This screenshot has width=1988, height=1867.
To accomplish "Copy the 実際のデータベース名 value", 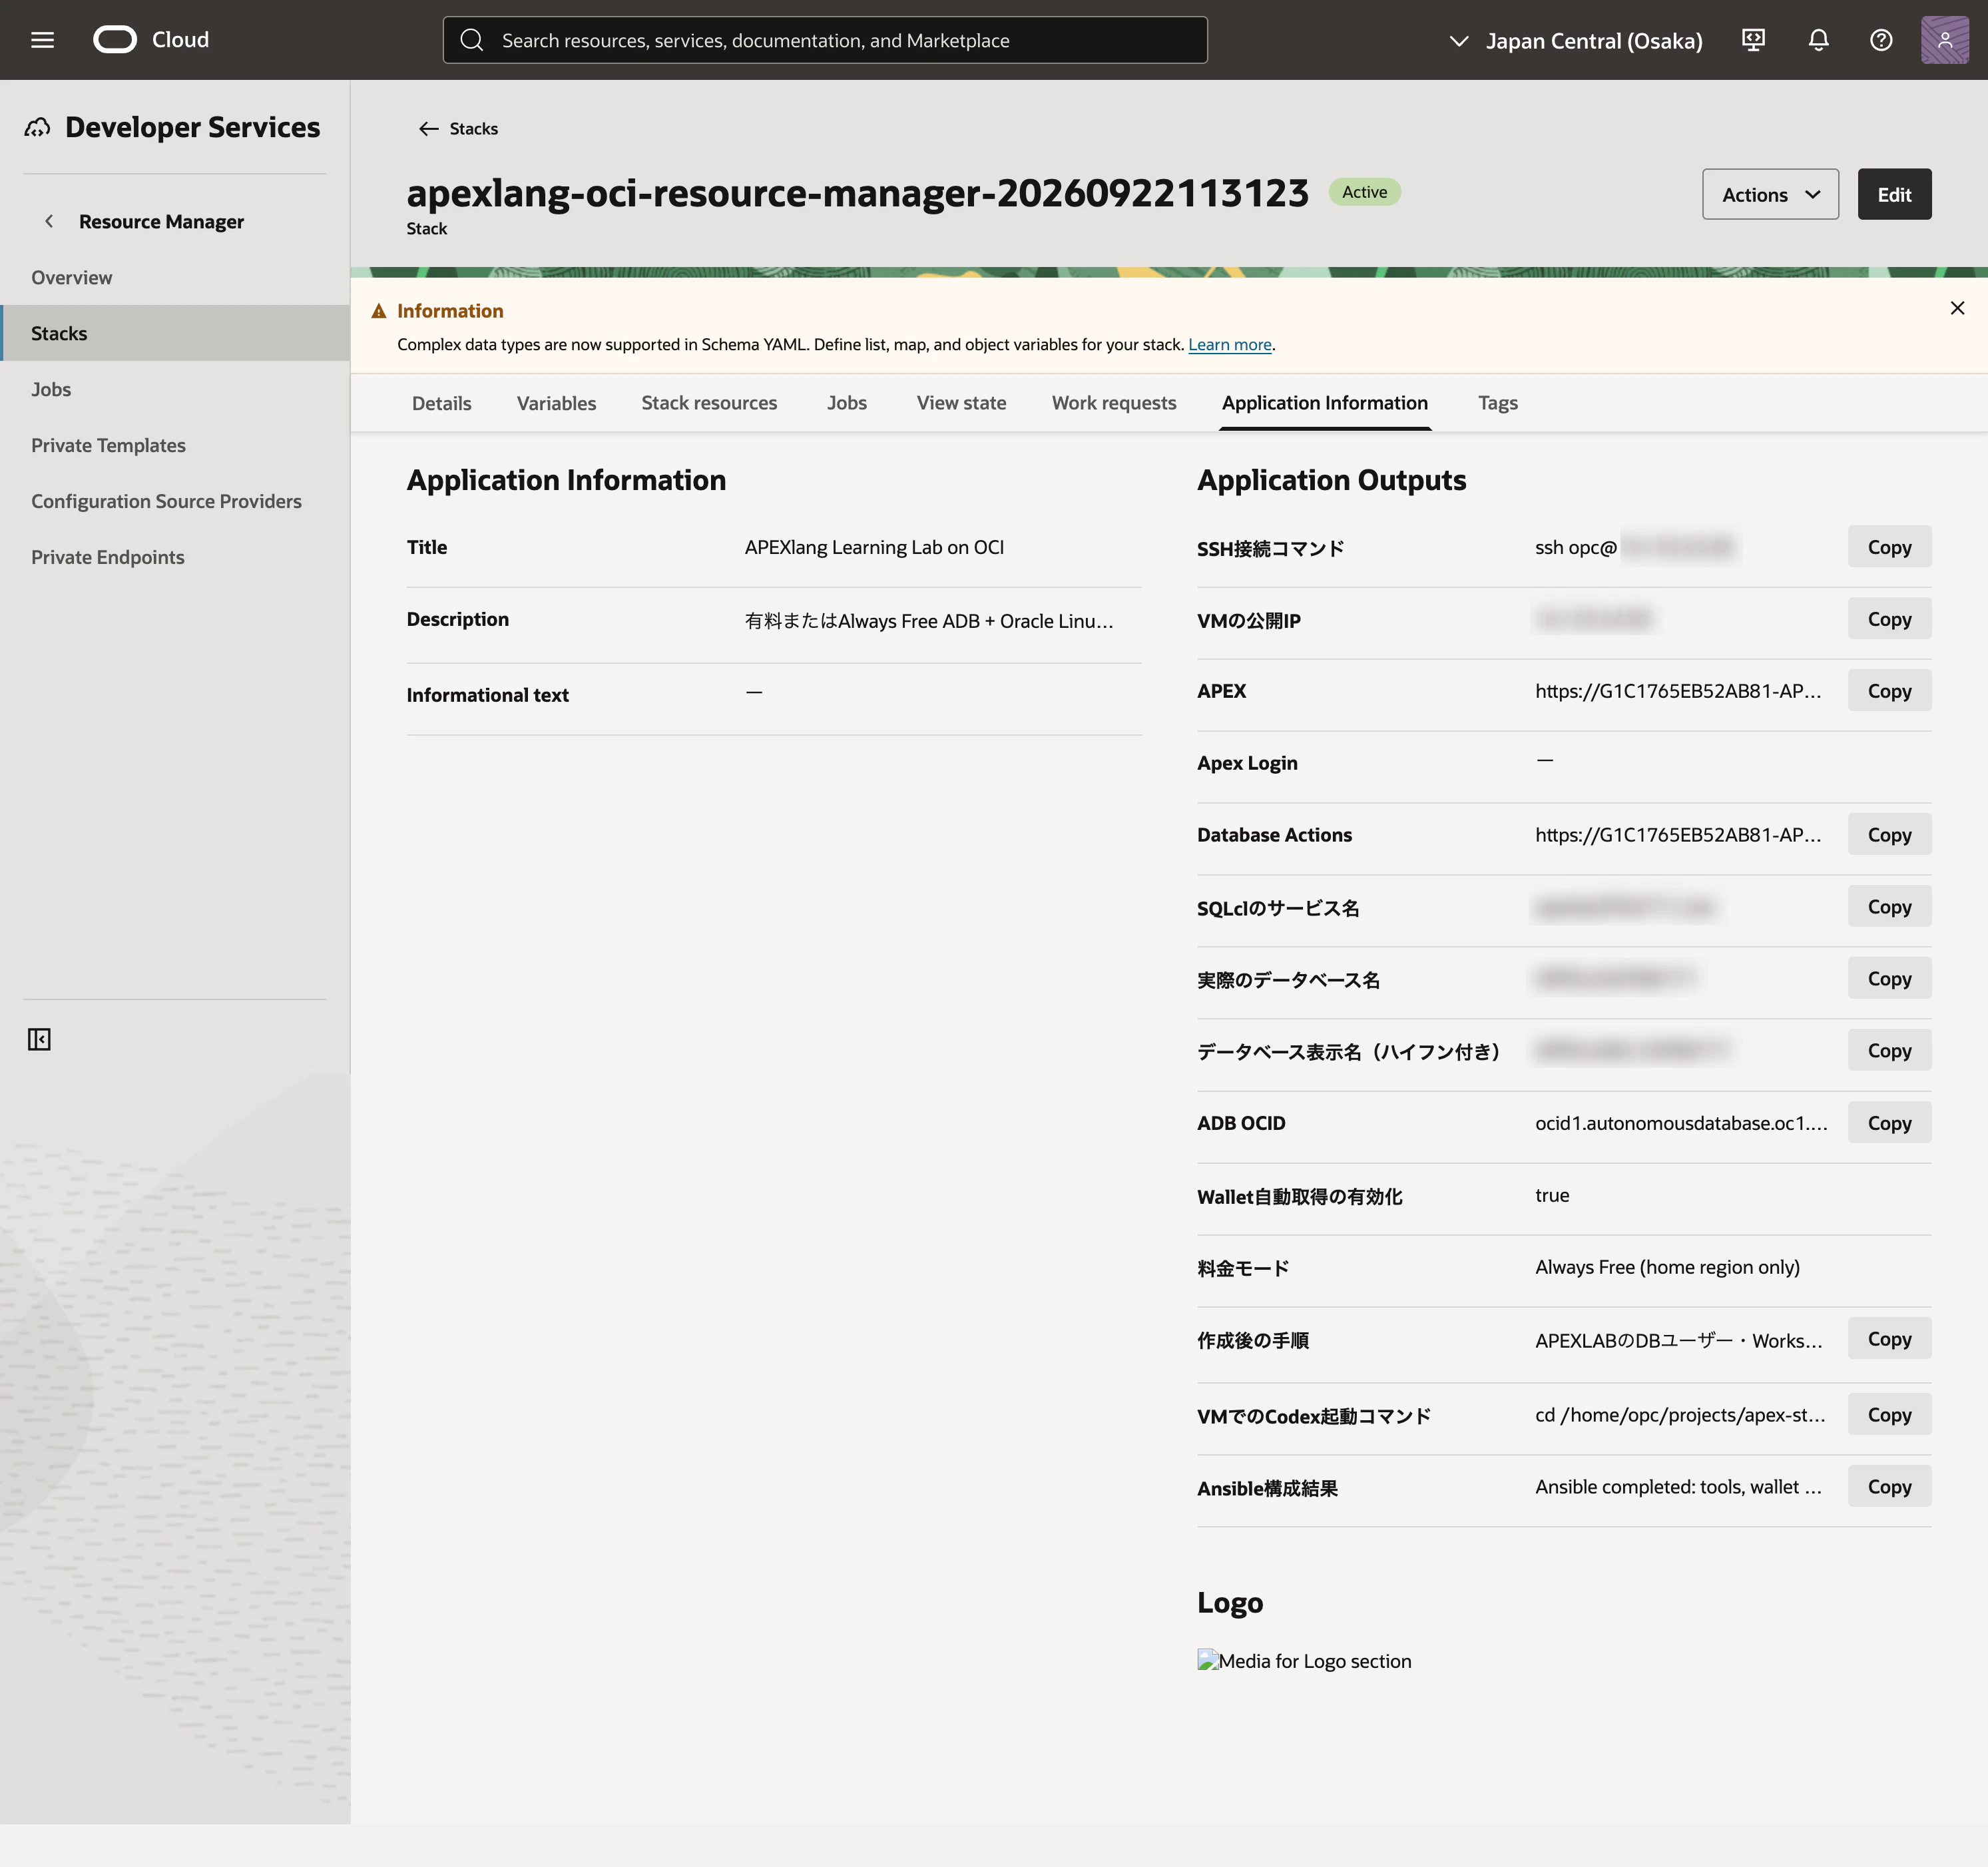I will pyautogui.click(x=1889, y=979).
